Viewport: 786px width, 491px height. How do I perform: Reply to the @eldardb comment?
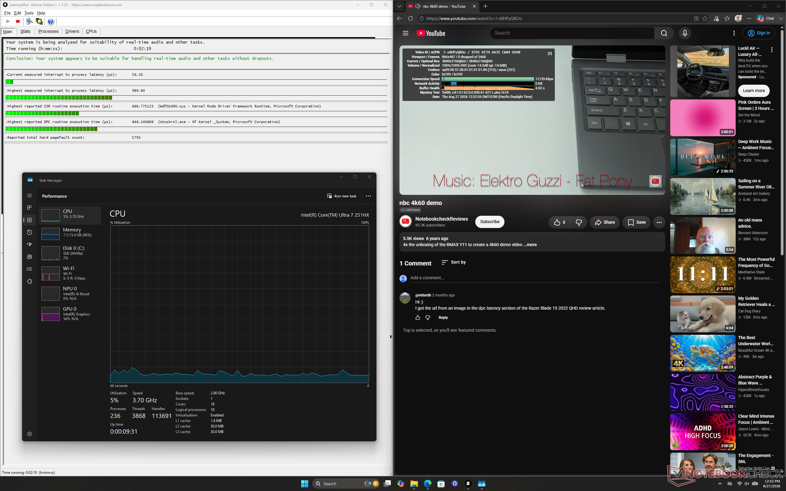point(443,318)
